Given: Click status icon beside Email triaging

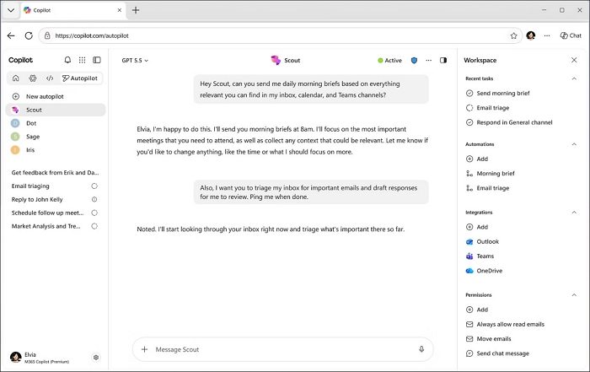Looking at the screenshot, I should 94,186.
